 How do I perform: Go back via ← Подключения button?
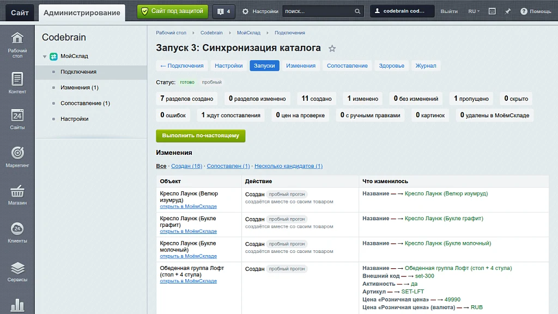182,65
